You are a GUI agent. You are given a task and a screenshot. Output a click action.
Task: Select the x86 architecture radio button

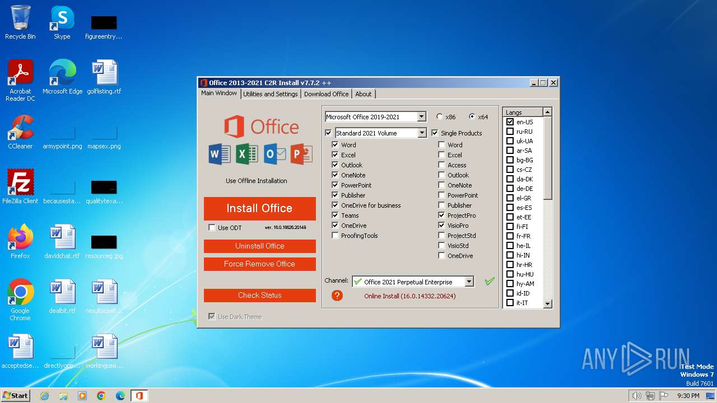[440, 117]
